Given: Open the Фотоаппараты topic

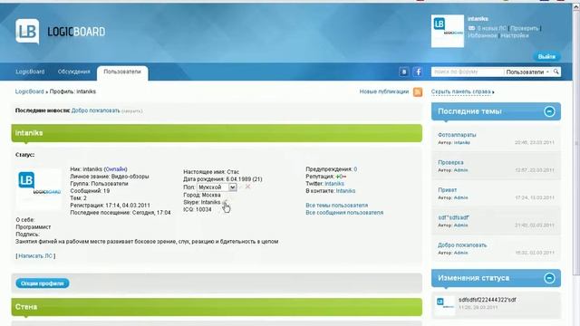Looking at the screenshot, I should [457, 135].
